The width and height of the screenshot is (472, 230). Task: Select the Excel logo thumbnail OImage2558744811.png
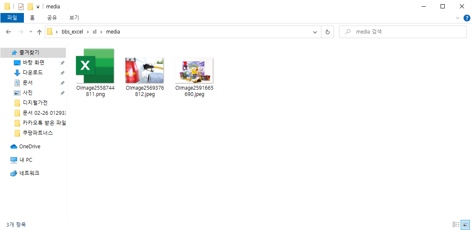tap(95, 65)
